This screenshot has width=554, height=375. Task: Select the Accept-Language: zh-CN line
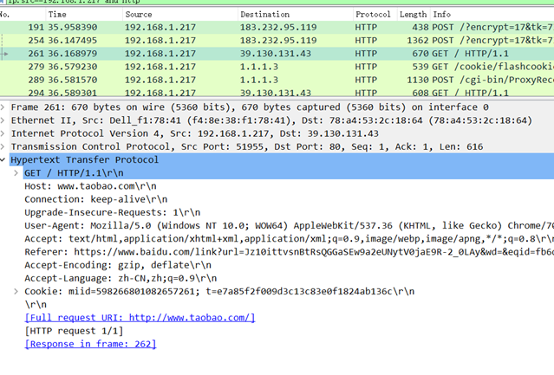121,278
